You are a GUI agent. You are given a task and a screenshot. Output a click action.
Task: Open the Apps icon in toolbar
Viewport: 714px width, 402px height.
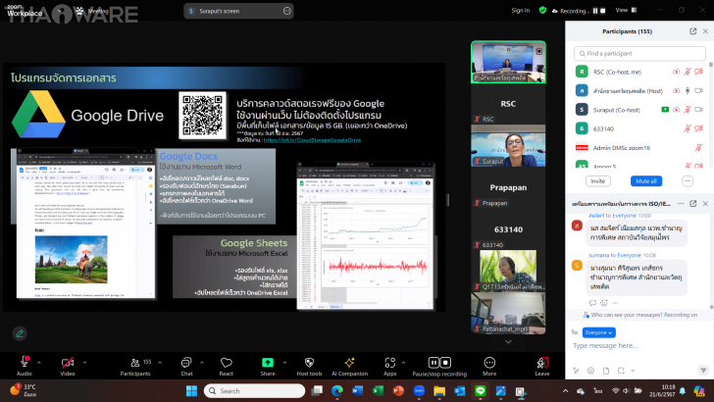[x=389, y=363]
